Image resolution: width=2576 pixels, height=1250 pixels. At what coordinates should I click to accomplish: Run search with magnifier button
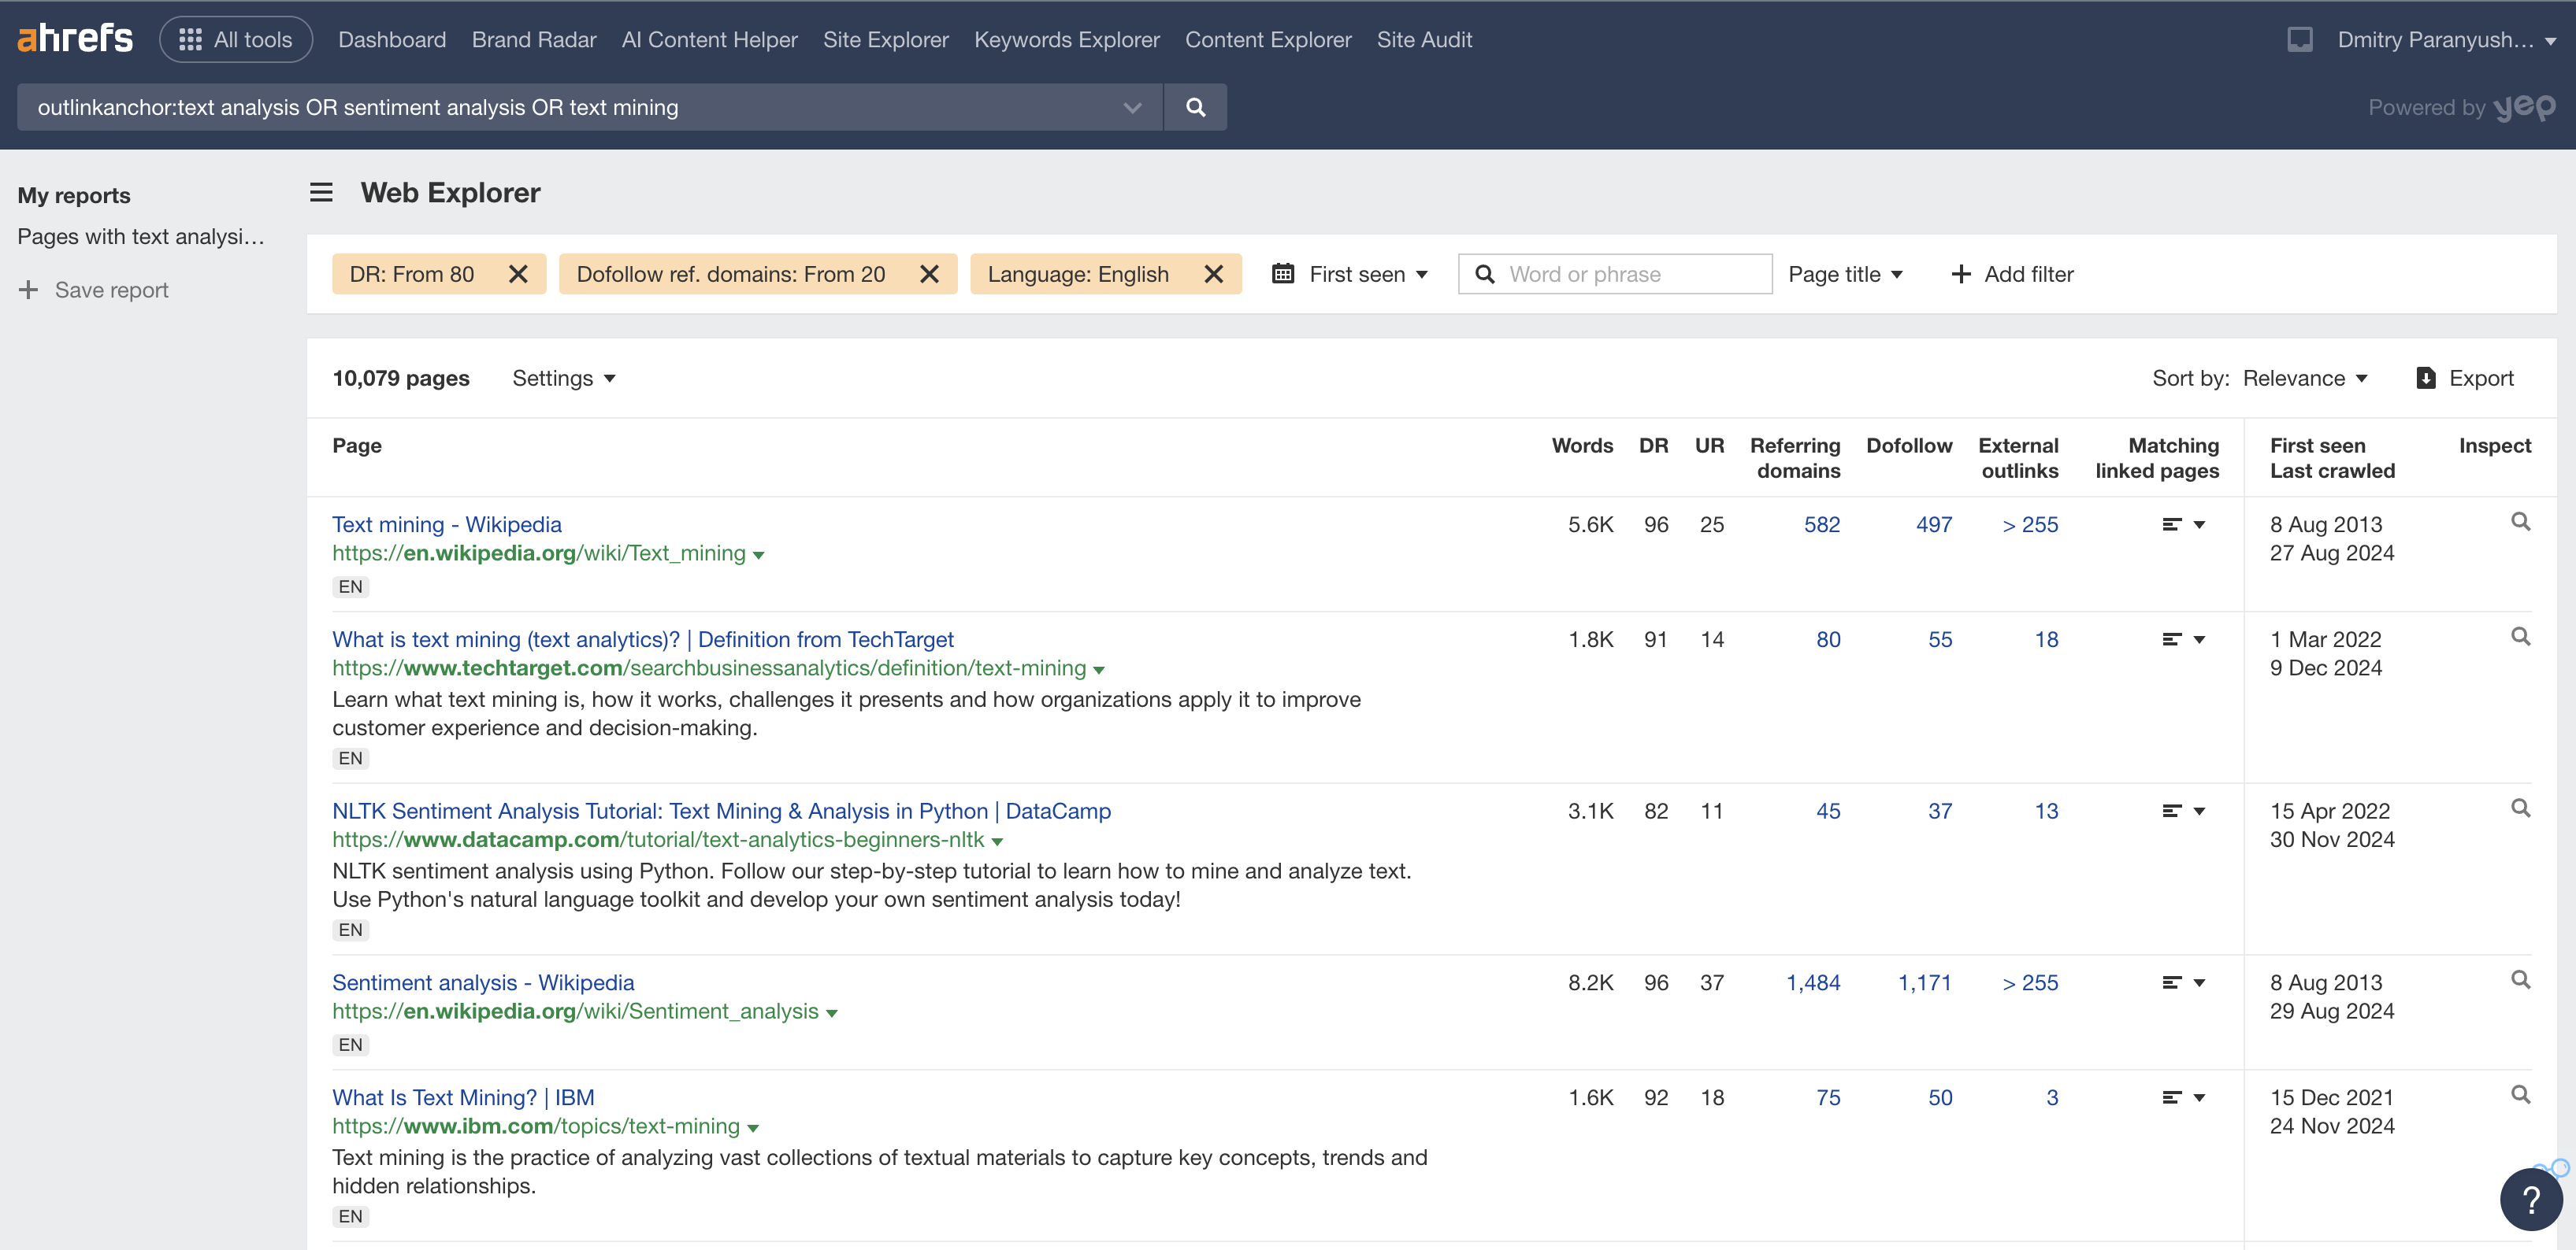click(1195, 107)
